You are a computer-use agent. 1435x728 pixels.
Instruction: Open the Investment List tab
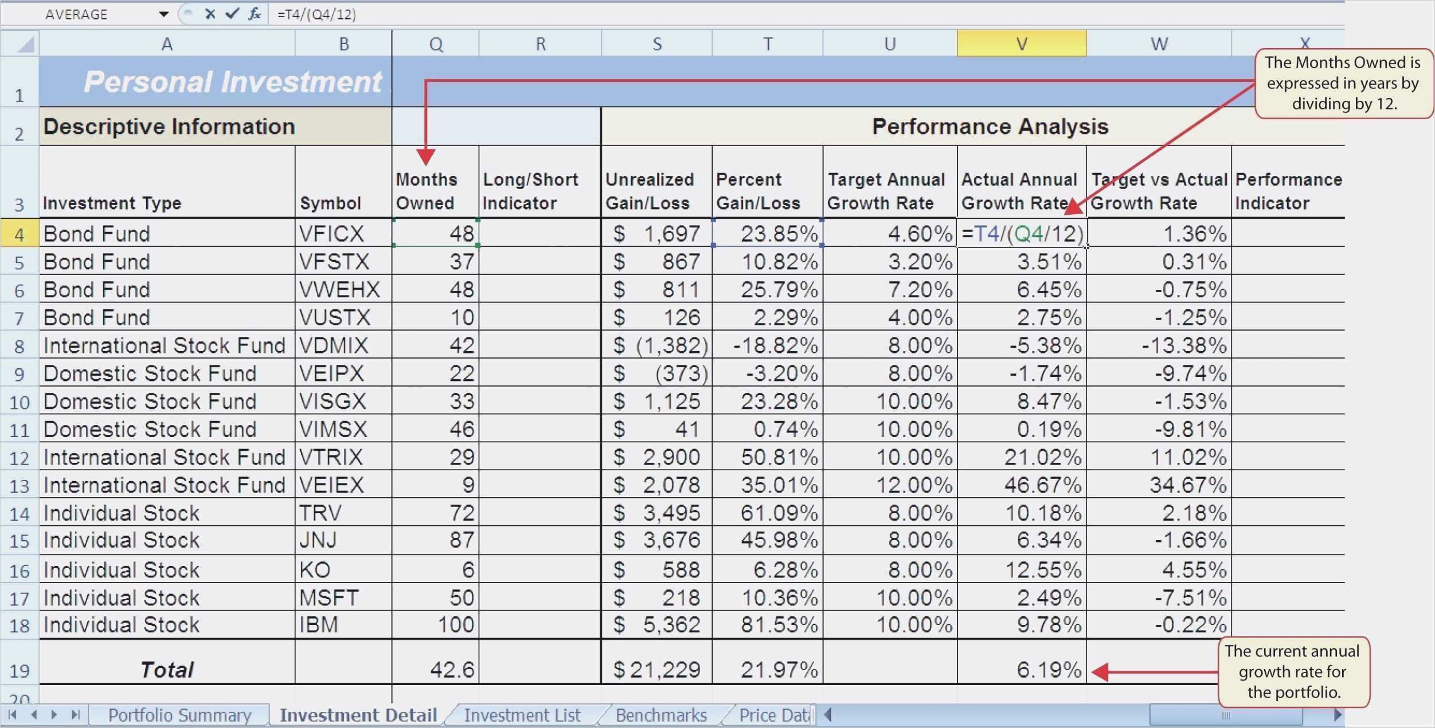tap(522, 715)
